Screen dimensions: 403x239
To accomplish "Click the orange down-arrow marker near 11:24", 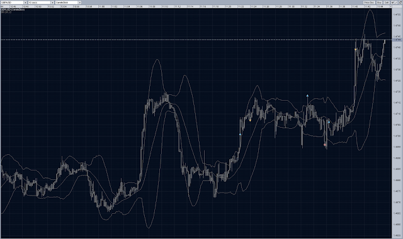I will pos(250,120).
